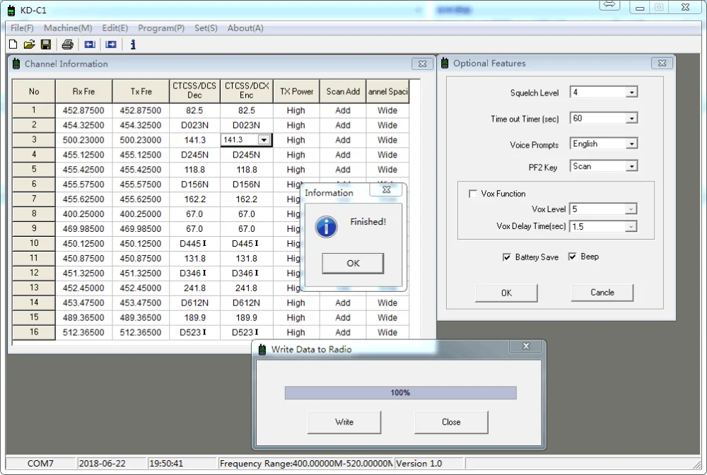The width and height of the screenshot is (707, 475).
Task: Select channel 1 Rx frequency cell 452.87500
Action: tap(83, 111)
